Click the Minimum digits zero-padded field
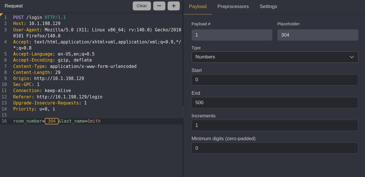Viewport: 365px width, 177px height. pyautogui.click(x=275, y=148)
